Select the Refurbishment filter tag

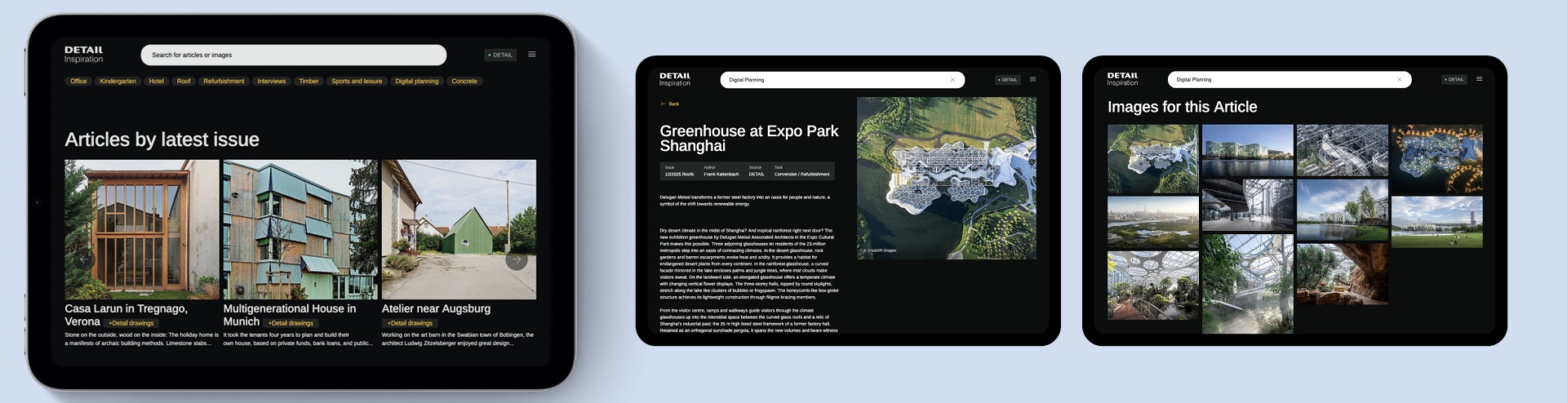(x=224, y=82)
